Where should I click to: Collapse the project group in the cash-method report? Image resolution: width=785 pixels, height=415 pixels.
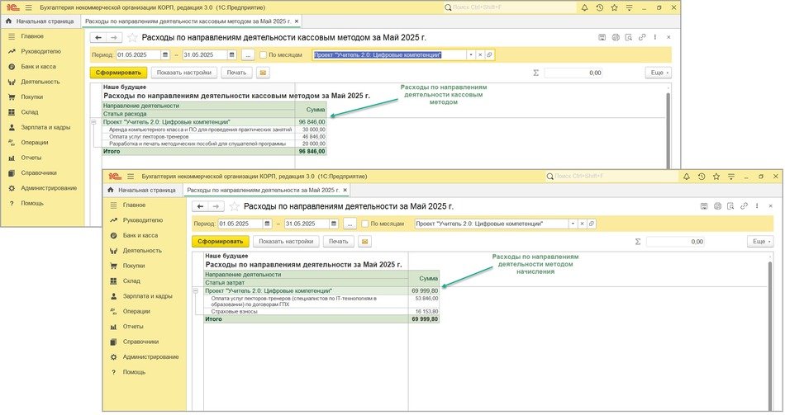[x=93, y=122]
